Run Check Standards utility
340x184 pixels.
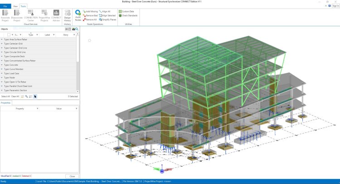129,15
